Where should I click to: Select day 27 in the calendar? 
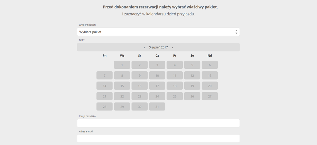[x=210, y=96]
